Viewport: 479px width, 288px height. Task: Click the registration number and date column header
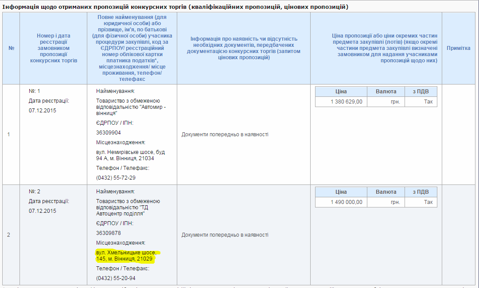pyautogui.click(x=54, y=48)
